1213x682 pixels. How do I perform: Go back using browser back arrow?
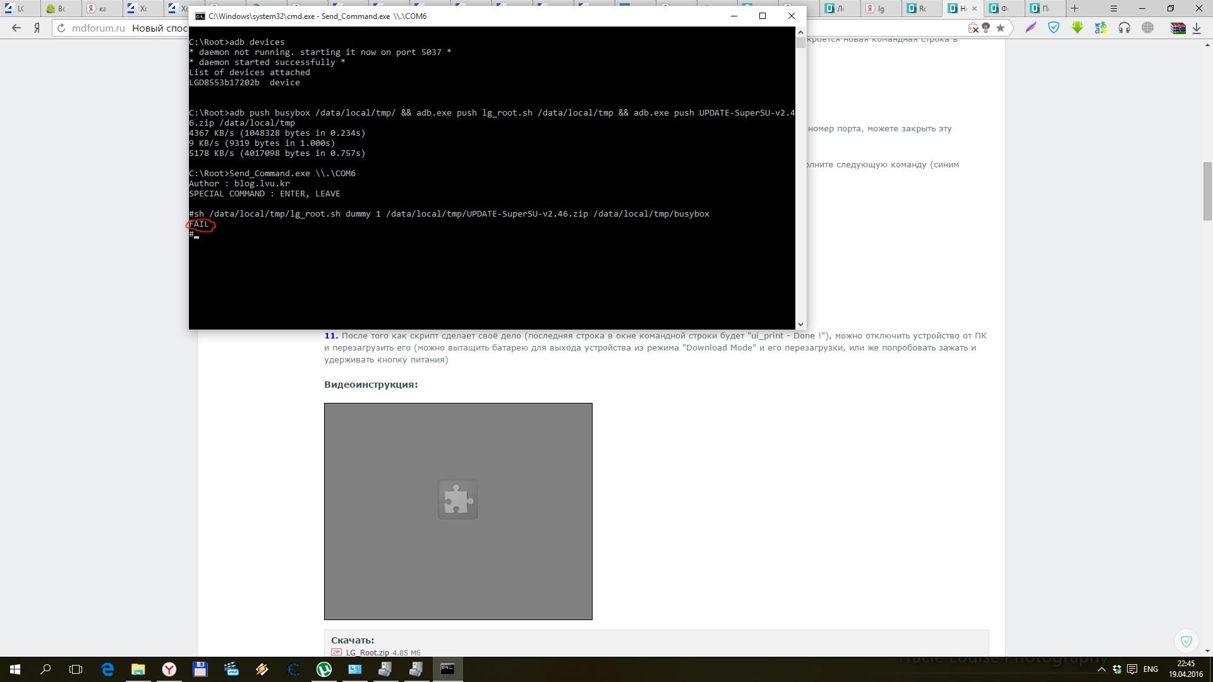click(x=16, y=28)
